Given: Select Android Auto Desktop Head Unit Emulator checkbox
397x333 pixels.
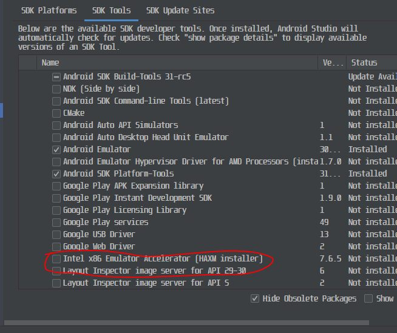Looking at the screenshot, I should pyautogui.click(x=56, y=138).
